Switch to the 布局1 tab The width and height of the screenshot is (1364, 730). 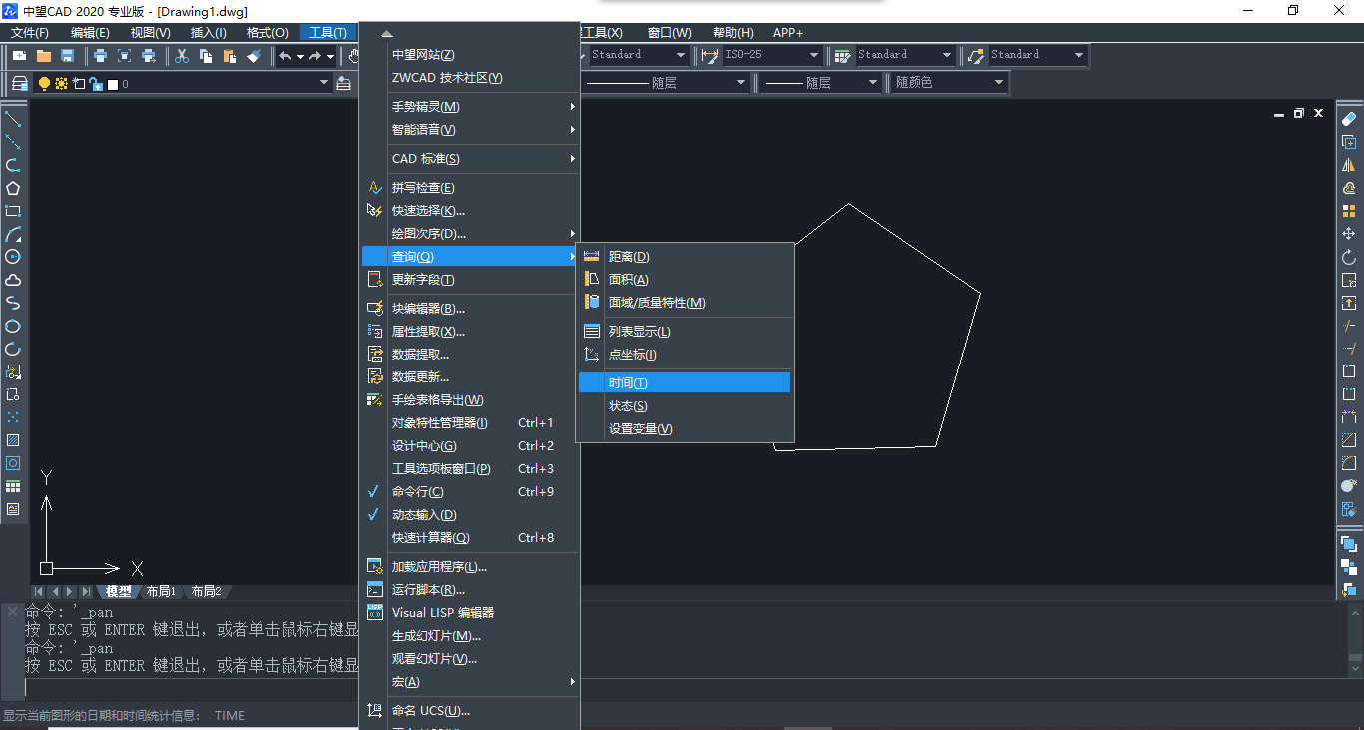161,591
